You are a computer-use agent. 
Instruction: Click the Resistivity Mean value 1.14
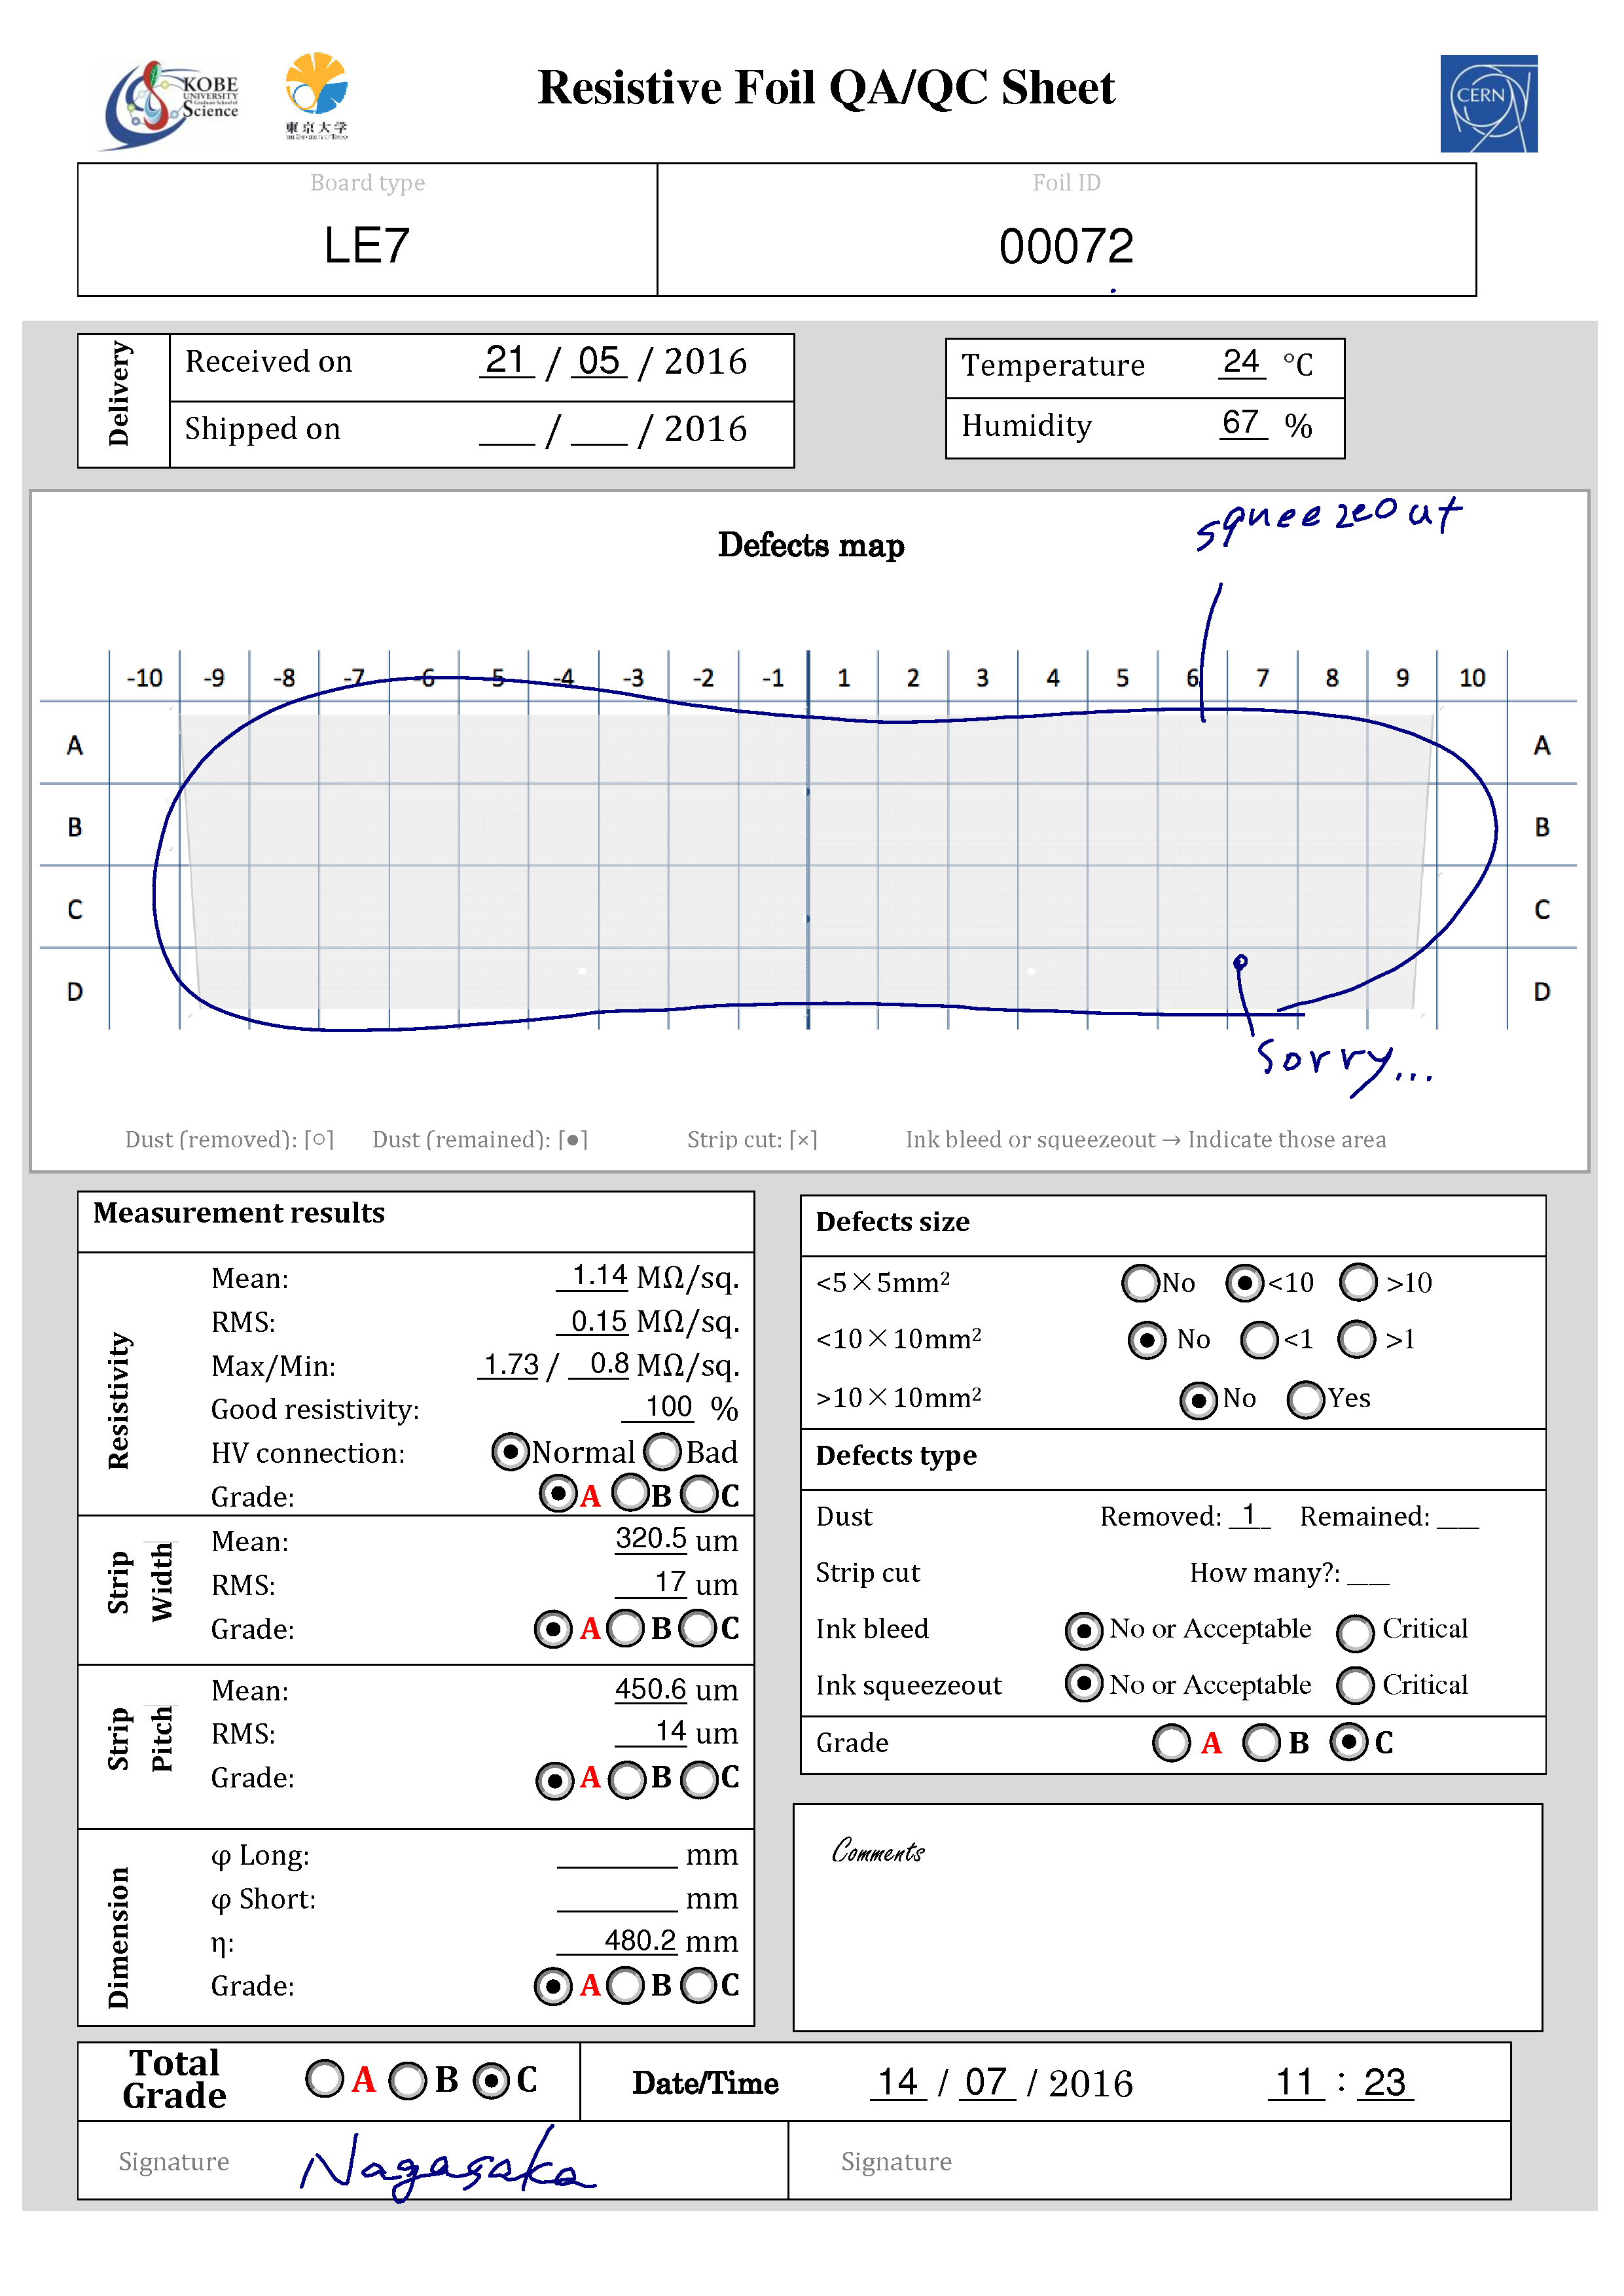(593, 1276)
